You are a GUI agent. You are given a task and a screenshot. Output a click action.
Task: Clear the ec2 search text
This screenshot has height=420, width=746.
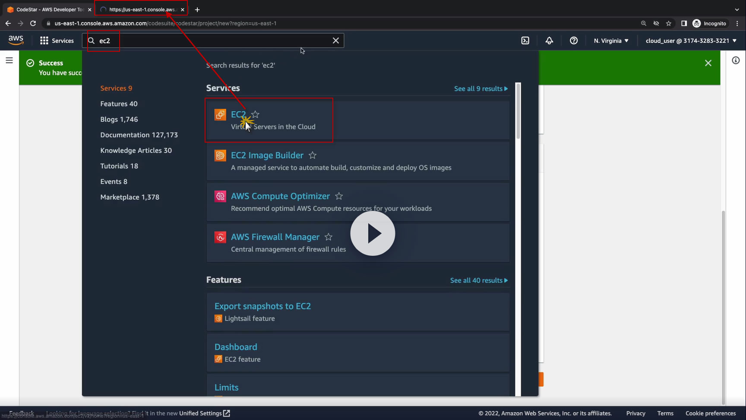click(335, 41)
